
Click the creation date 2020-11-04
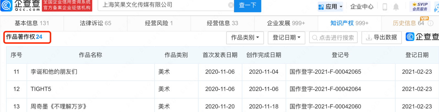pos(264,72)
